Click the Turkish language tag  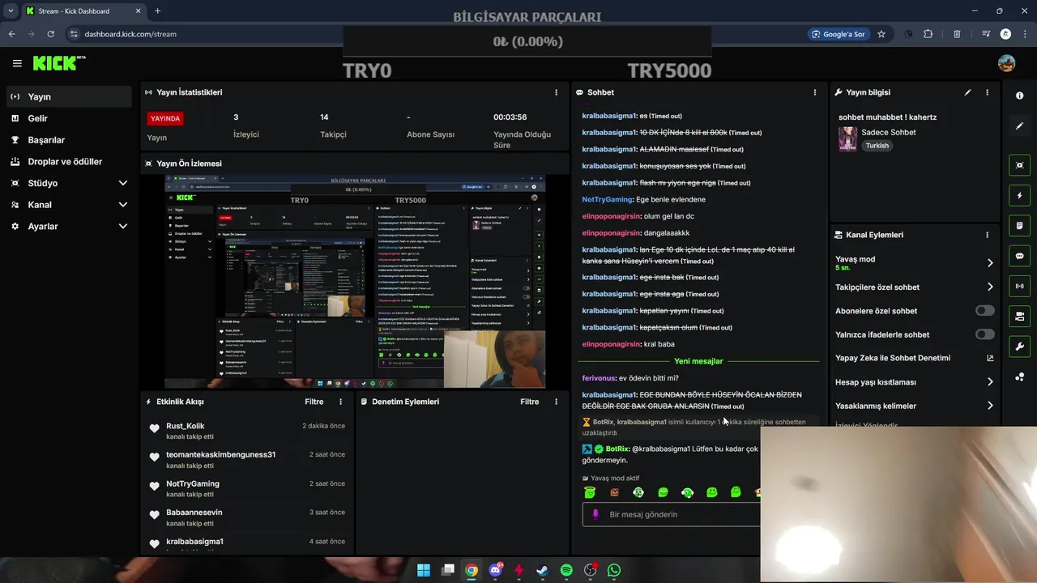pyautogui.click(x=877, y=146)
